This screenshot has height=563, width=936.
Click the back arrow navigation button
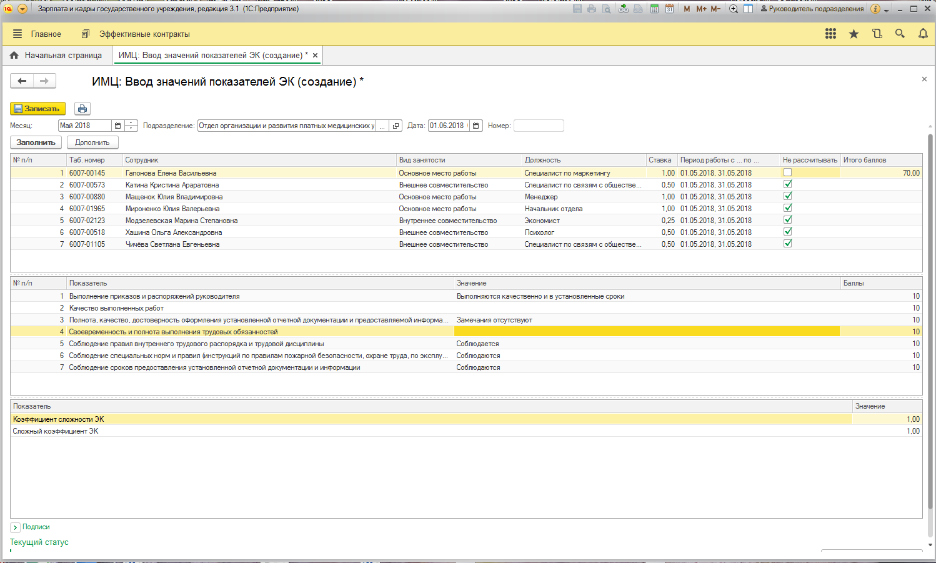22,81
